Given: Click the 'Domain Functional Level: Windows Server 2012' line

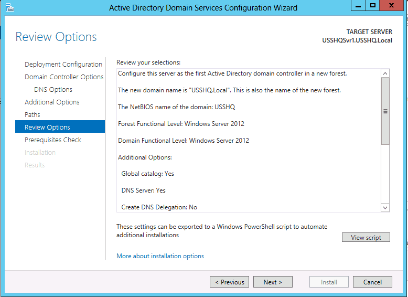Looking at the screenshot, I should coord(184,141).
